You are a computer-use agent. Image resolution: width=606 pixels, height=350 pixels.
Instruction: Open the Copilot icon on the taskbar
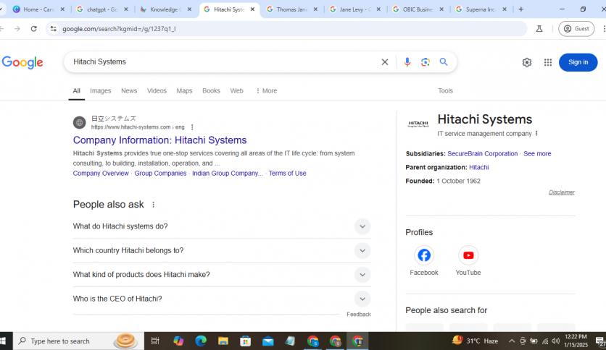pyautogui.click(x=178, y=341)
